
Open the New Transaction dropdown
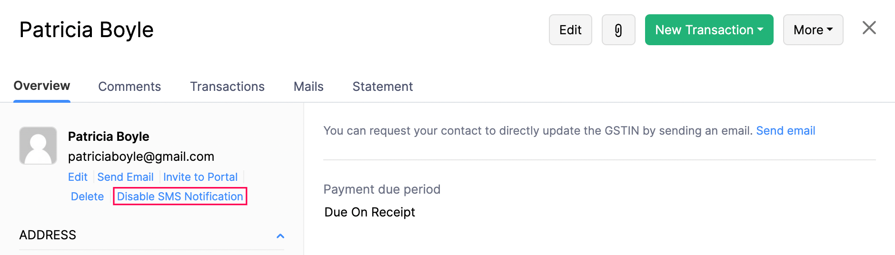709,30
